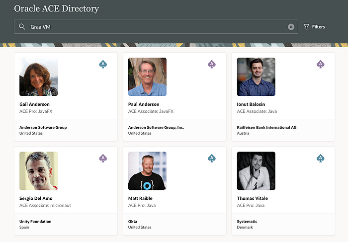Viewport: 348px width, 242px height.
Task: Click Sergio Del Amo's ACE spade badge
Action: tap(103, 158)
